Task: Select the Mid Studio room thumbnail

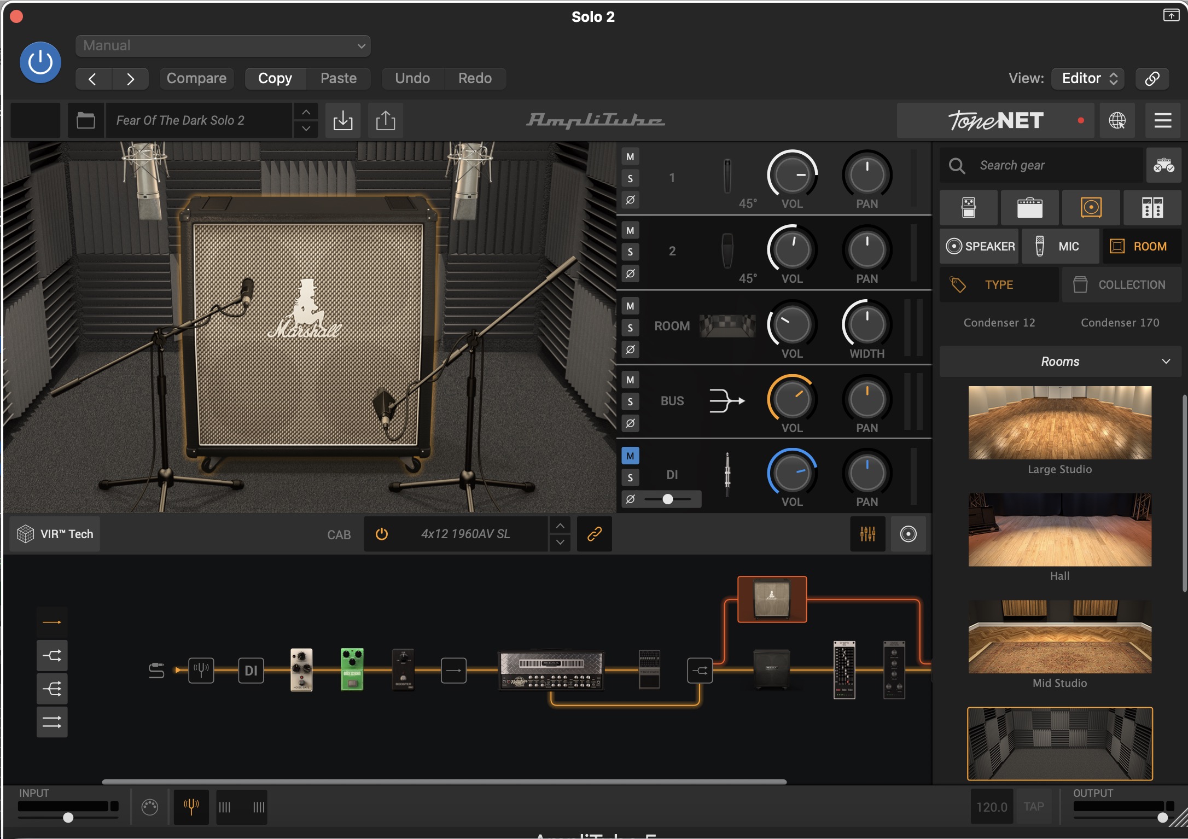Action: pos(1060,637)
